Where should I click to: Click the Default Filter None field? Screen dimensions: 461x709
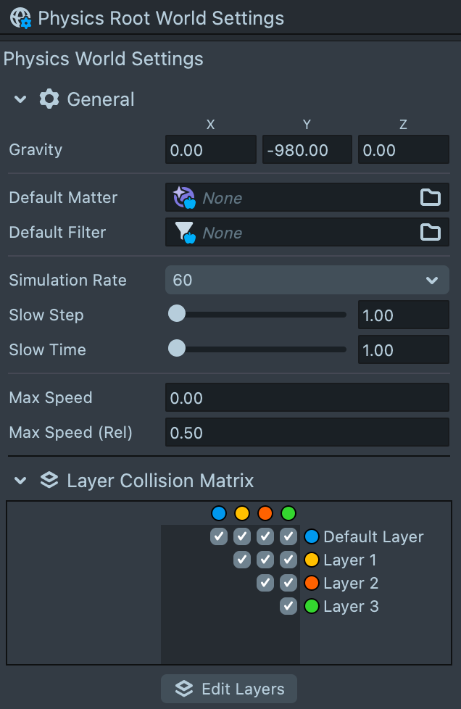[x=307, y=233]
